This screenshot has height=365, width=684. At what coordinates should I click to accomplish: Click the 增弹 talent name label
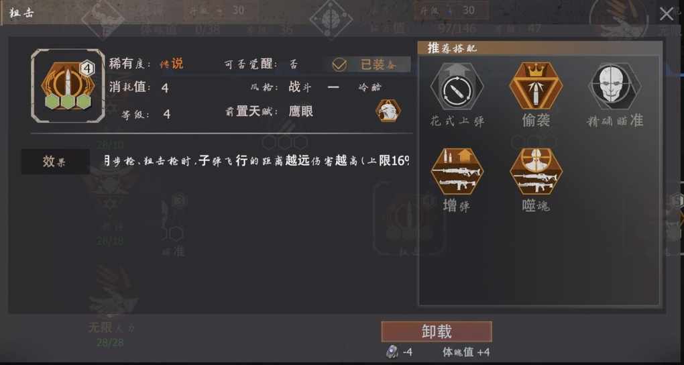tap(456, 205)
